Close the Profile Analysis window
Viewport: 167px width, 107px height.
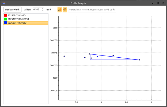tap(164, 3)
